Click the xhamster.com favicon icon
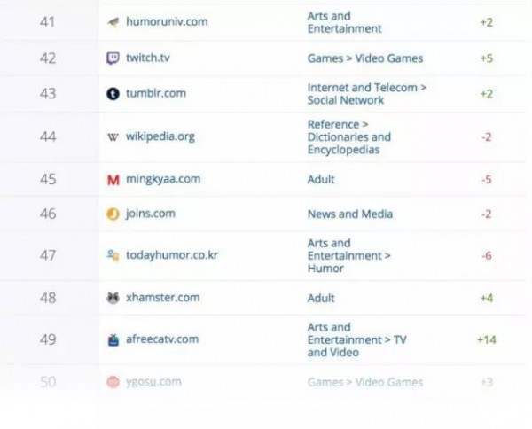The image size is (532, 429). 113,298
